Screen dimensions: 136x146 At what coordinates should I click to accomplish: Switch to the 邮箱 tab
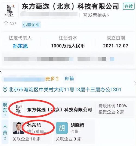[69, 79]
